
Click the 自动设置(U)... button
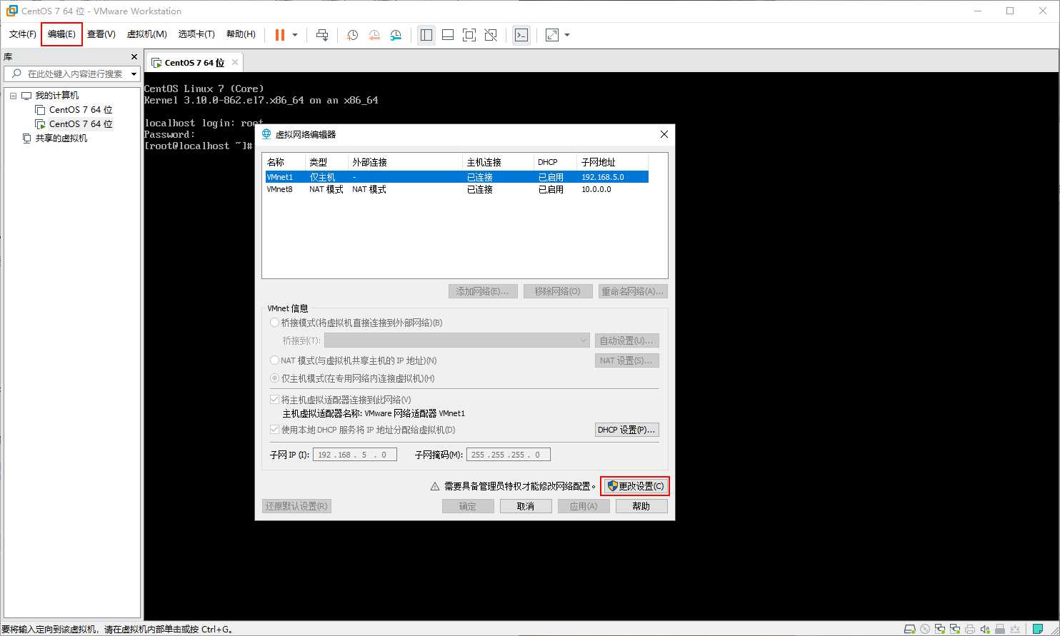tap(627, 340)
